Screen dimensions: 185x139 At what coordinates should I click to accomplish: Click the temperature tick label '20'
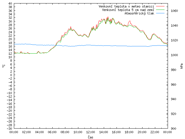[10, 39]
